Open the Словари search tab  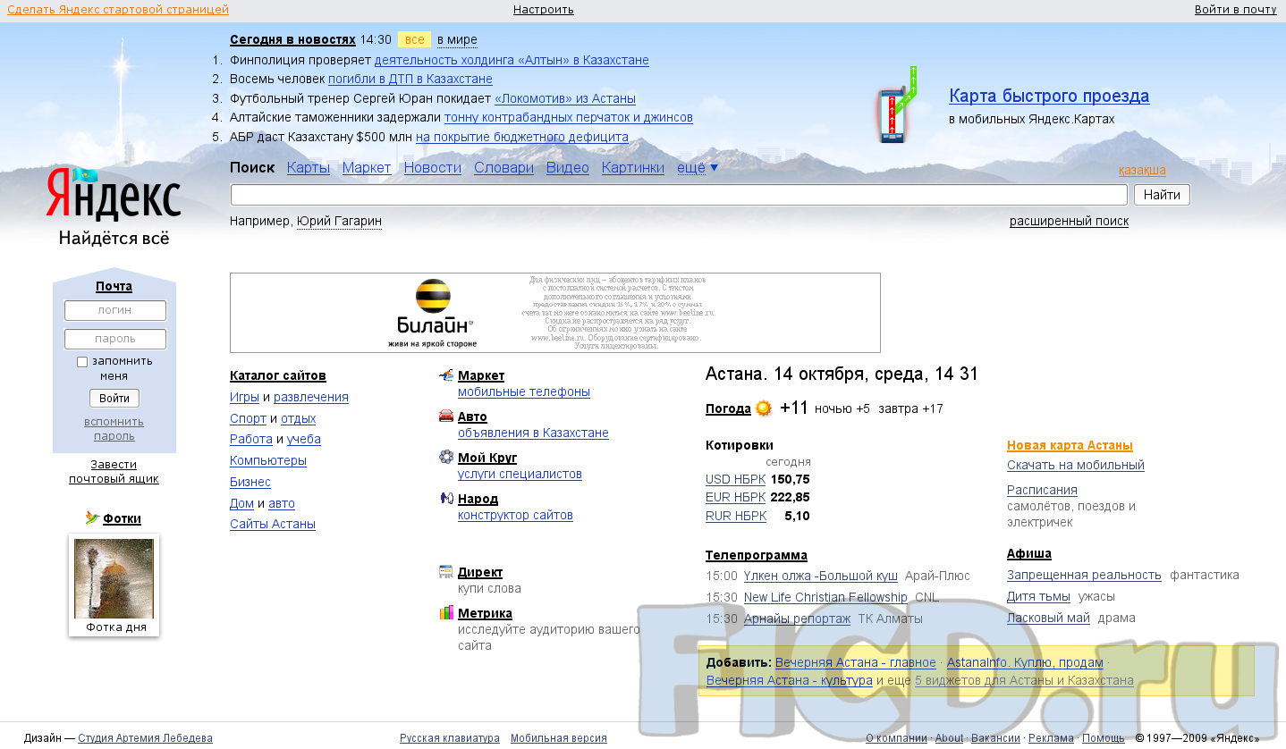503,168
